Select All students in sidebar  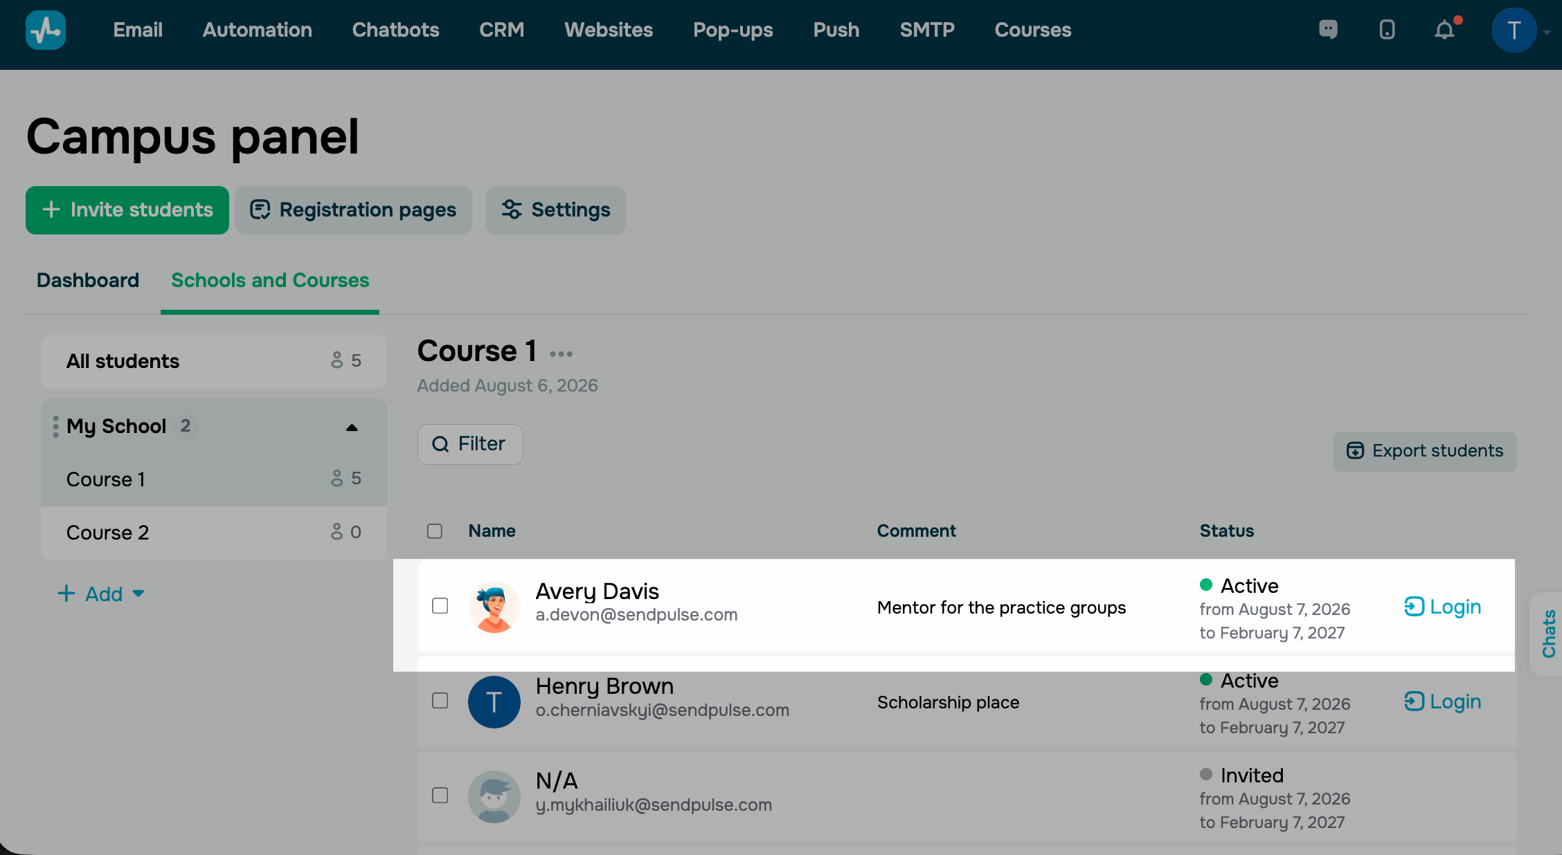[214, 362]
